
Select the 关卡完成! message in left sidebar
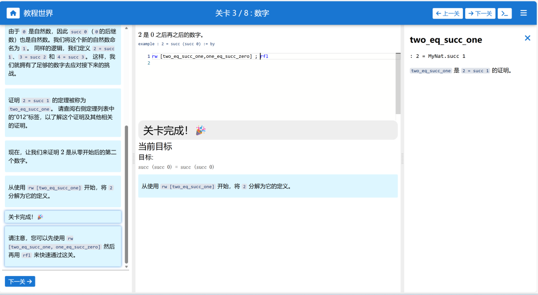point(63,217)
